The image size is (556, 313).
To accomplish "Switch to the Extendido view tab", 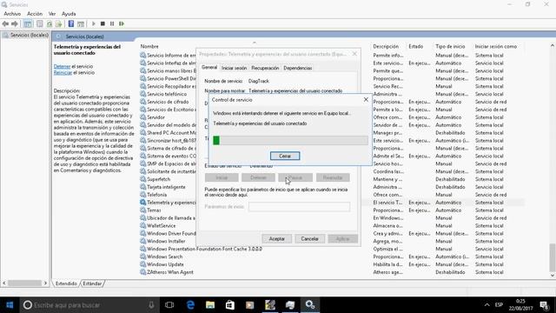I will [x=66, y=283].
